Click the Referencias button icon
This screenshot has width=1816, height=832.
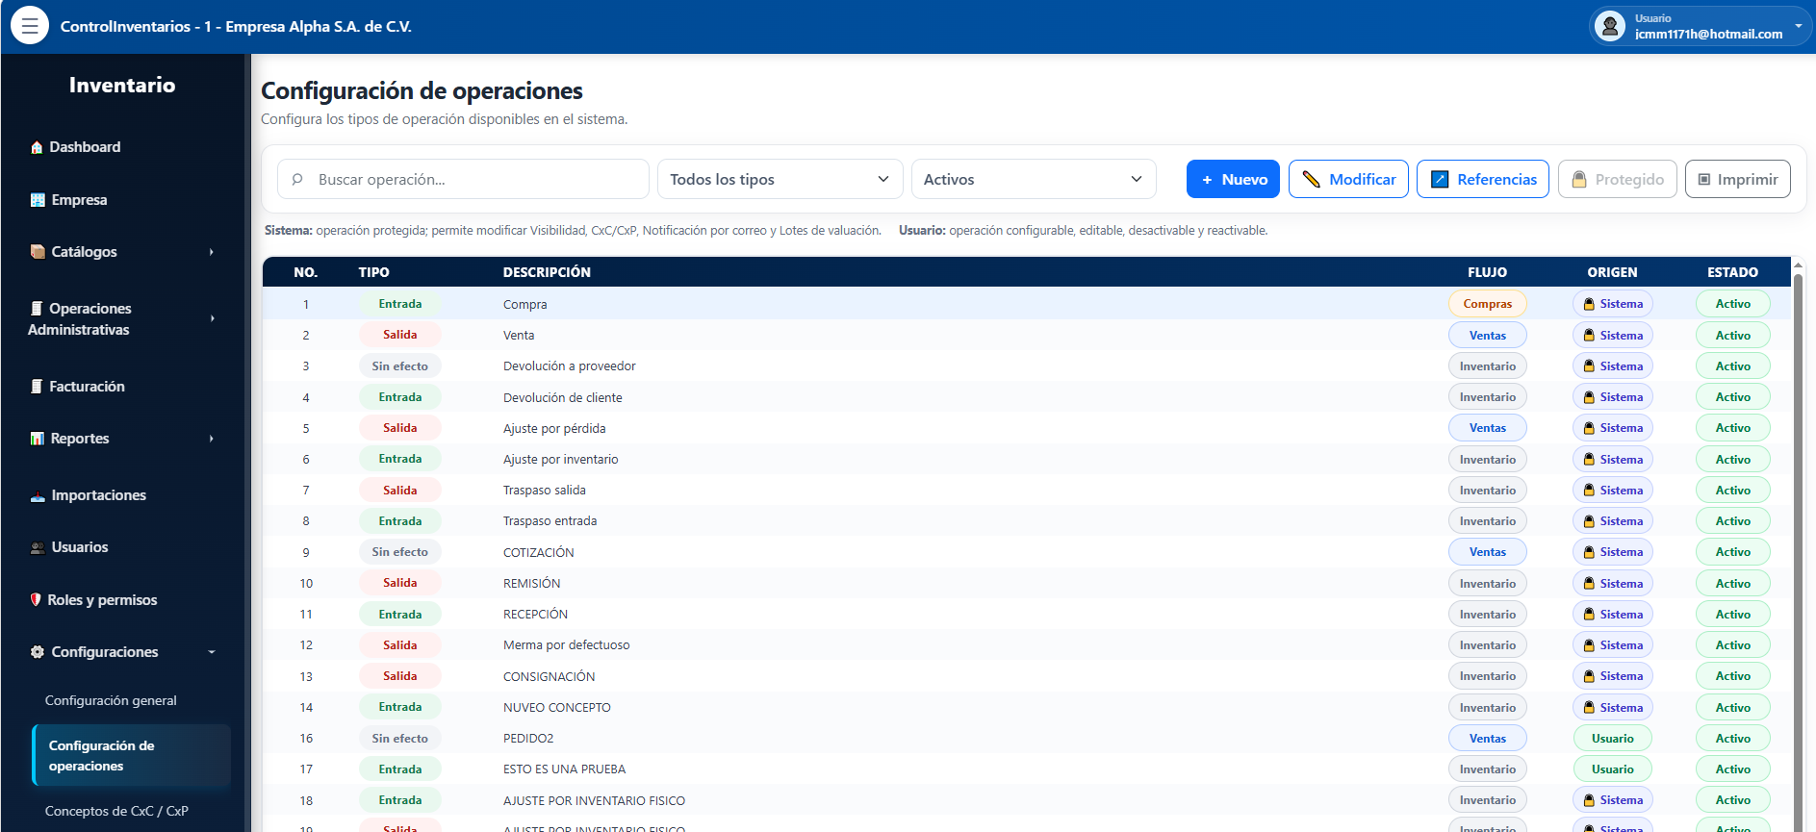1440,179
